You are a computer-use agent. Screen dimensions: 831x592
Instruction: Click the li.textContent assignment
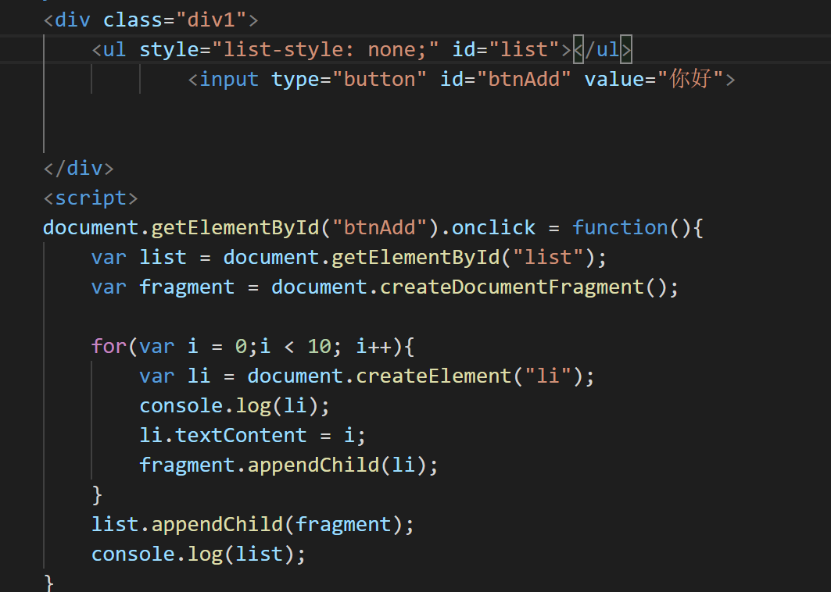(253, 435)
